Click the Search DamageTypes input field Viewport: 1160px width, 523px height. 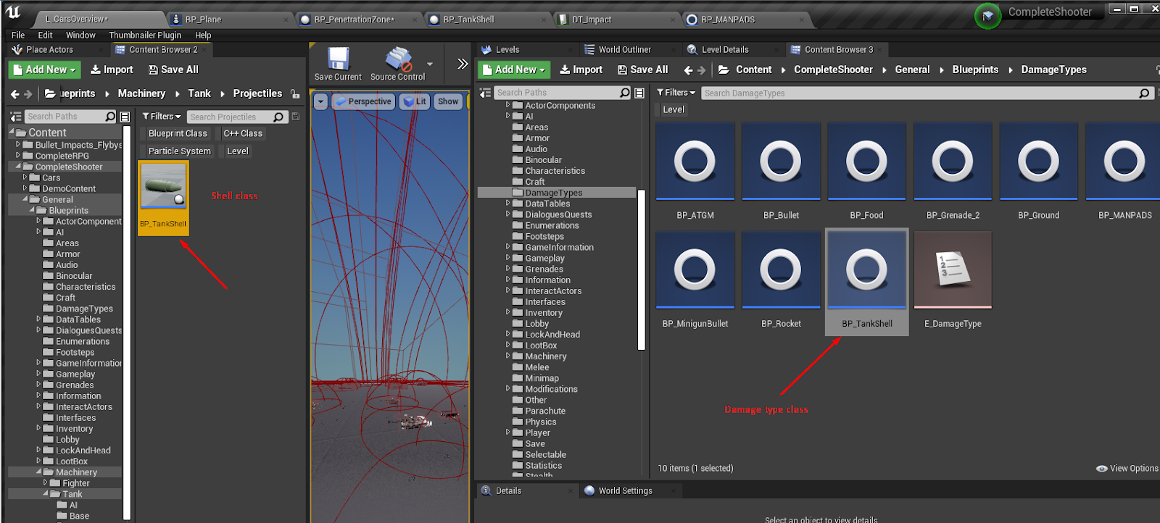(x=921, y=93)
